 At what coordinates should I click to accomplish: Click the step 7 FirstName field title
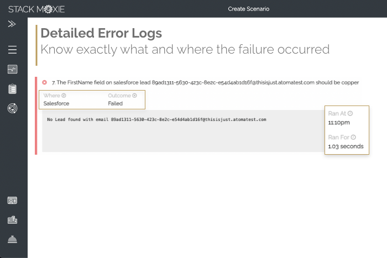(205, 82)
